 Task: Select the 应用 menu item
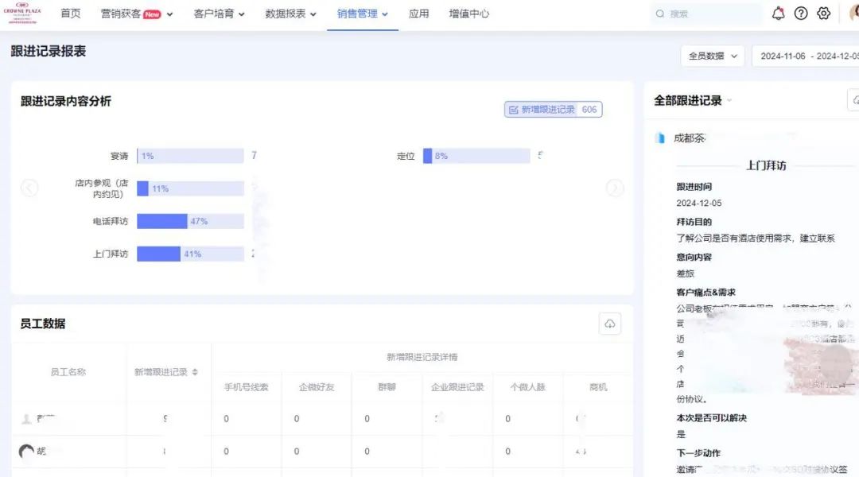tap(418, 14)
